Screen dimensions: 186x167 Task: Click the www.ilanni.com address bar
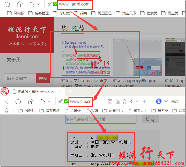(x=75, y=4)
